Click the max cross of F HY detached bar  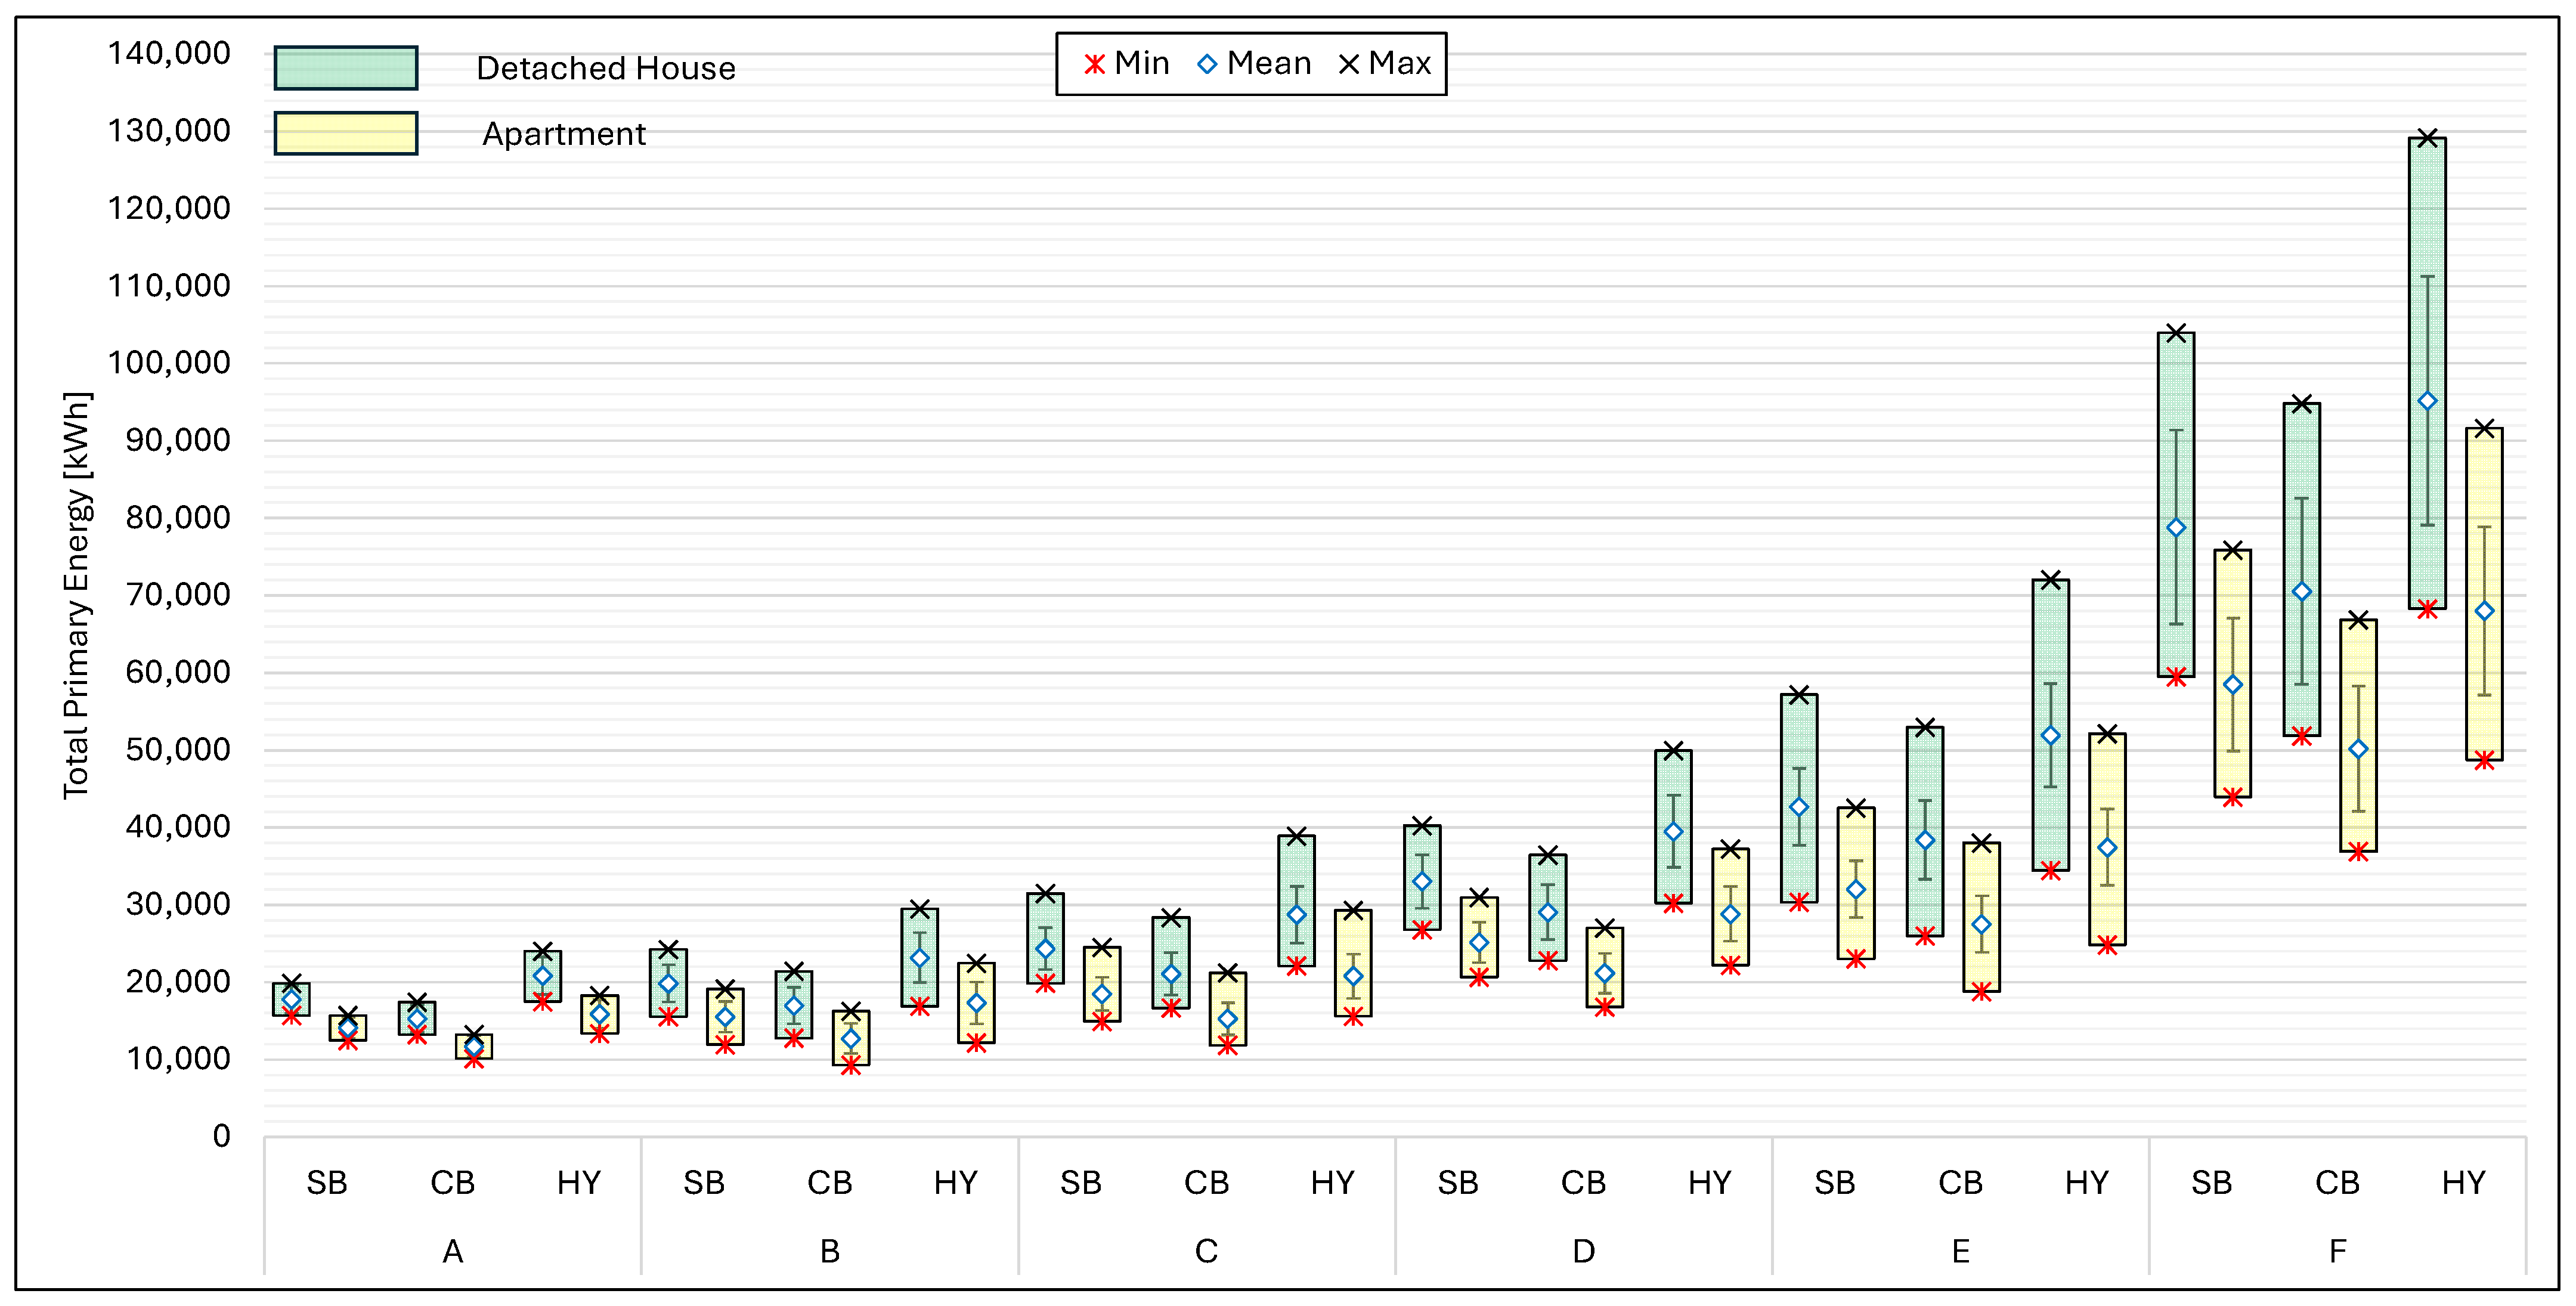pyautogui.click(x=2427, y=138)
